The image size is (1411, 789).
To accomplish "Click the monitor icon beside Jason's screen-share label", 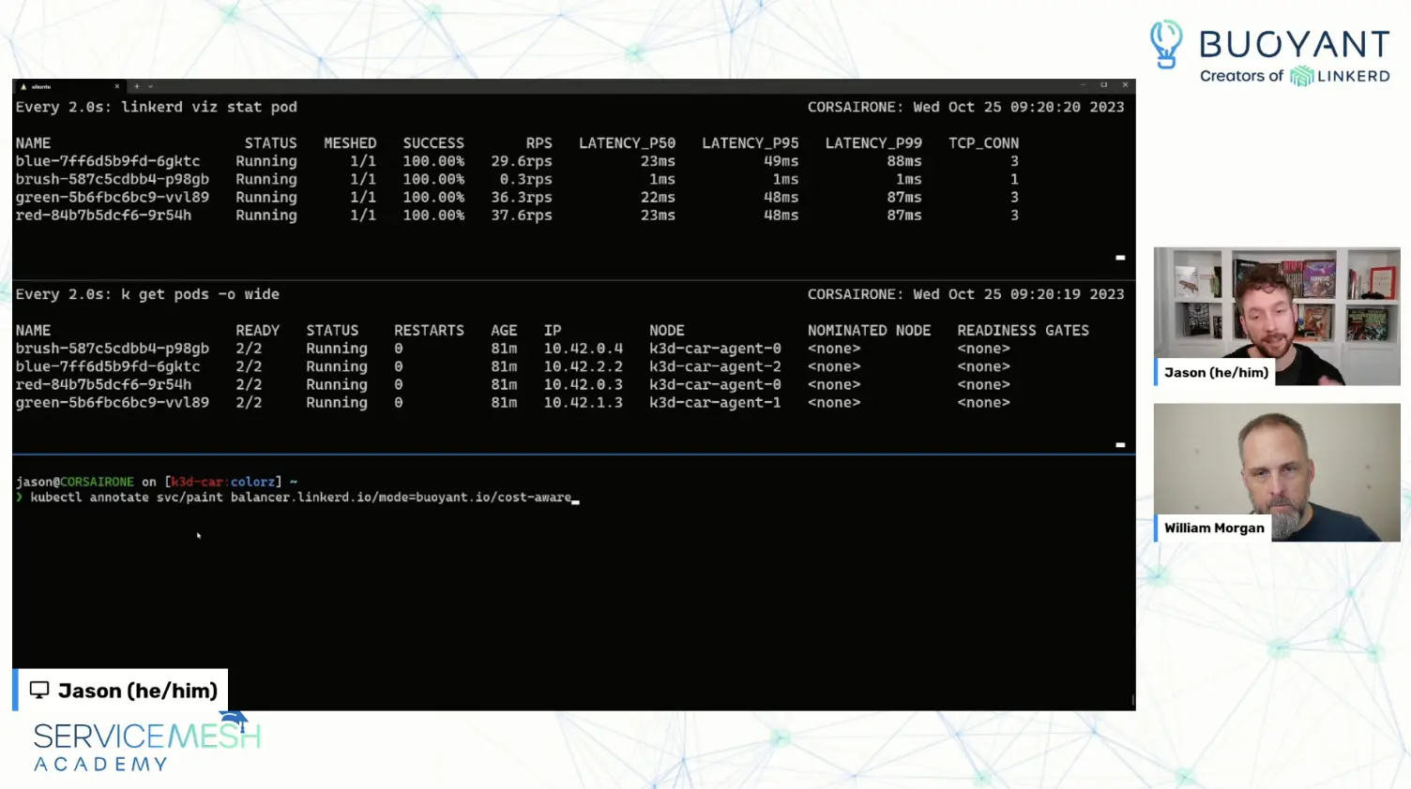I will coord(38,690).
